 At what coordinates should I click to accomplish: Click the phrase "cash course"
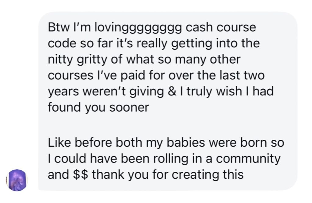221,27
